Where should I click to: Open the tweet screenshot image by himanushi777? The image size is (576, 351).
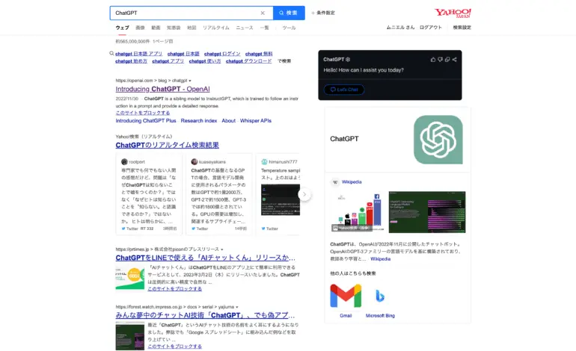pyautogui.click(x=281, y=199)
